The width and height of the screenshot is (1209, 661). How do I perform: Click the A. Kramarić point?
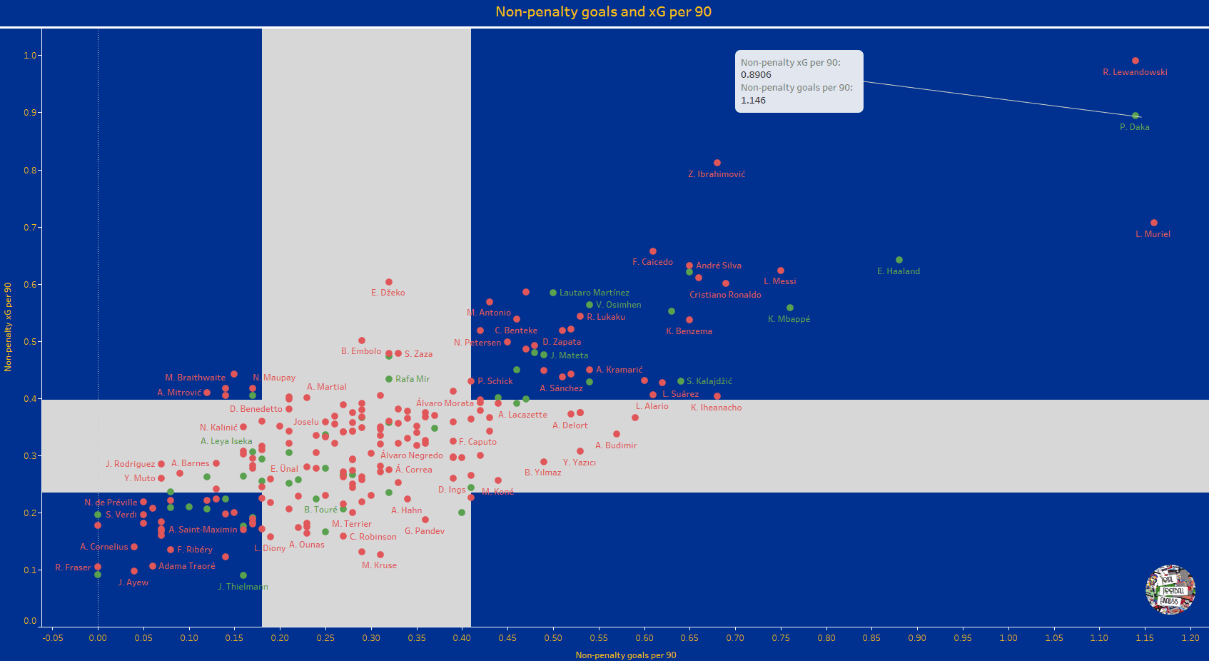[590, 370]
